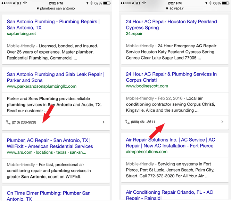Tap 24.repair URL
This screenshot has width=231, height=201.
tap(134, 34)
